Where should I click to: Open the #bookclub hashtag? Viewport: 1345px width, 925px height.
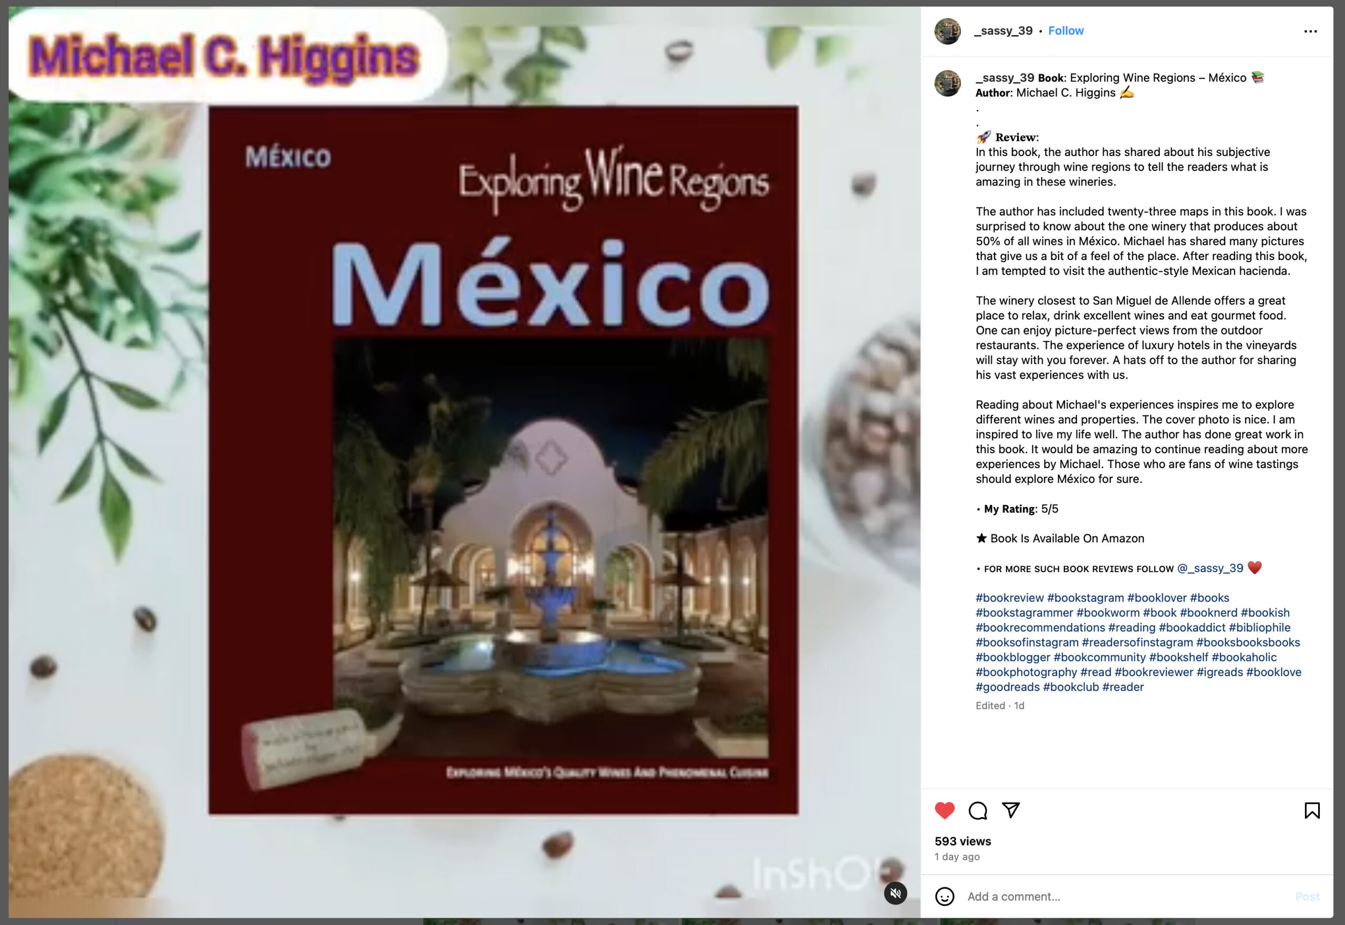(1070, 687)
